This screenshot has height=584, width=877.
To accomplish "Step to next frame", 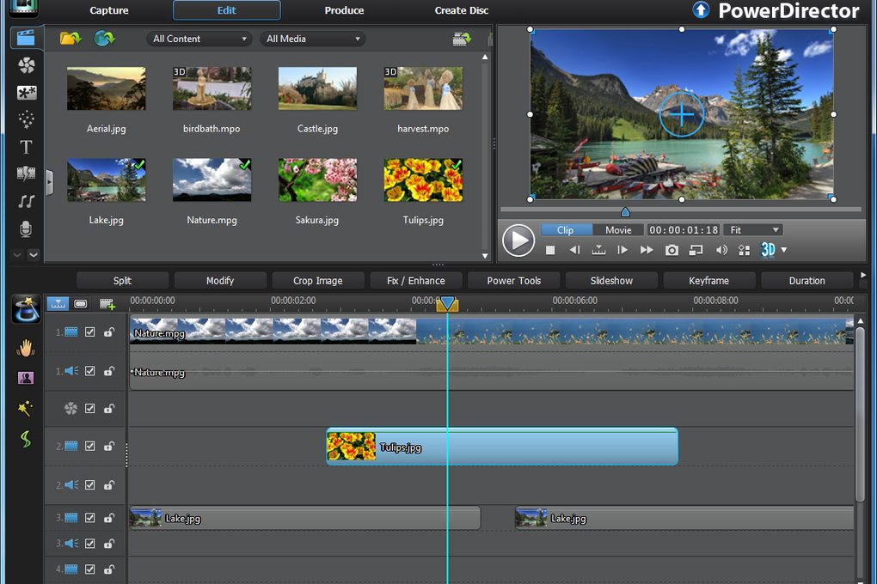I will coord(622,251).
